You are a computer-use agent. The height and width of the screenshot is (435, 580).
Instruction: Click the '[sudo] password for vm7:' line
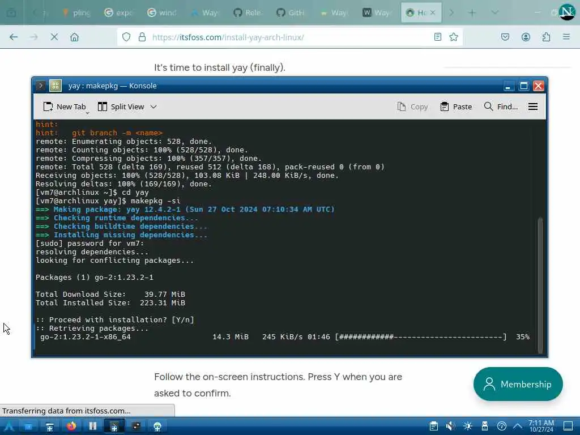89,244
